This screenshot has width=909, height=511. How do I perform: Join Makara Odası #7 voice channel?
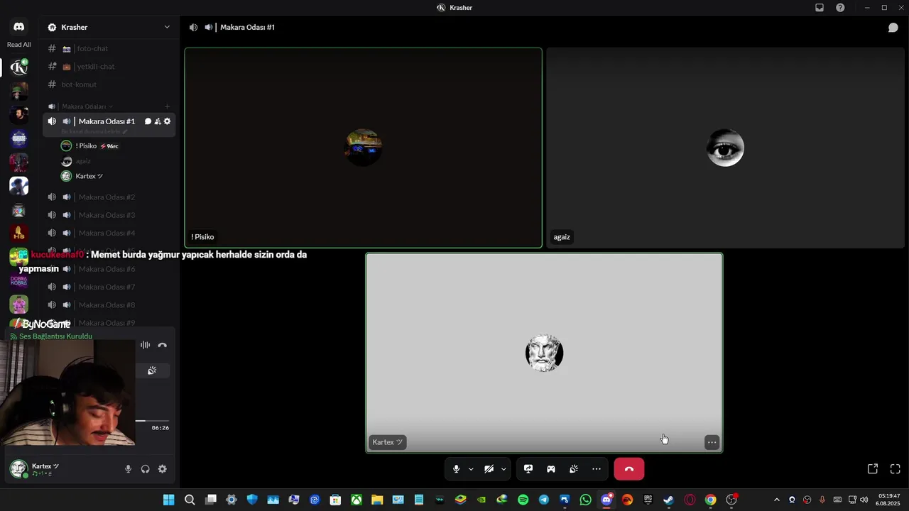[109, 287]
